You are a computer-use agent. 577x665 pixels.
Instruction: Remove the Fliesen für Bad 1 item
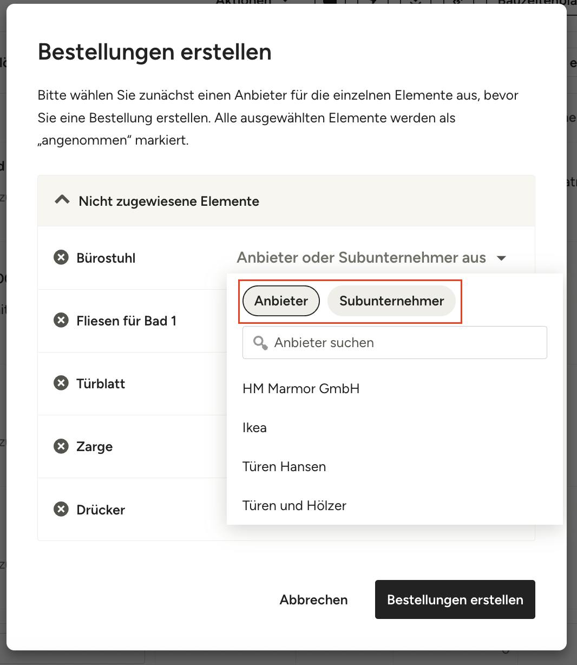pyautogui.click(x=61, y=320)
